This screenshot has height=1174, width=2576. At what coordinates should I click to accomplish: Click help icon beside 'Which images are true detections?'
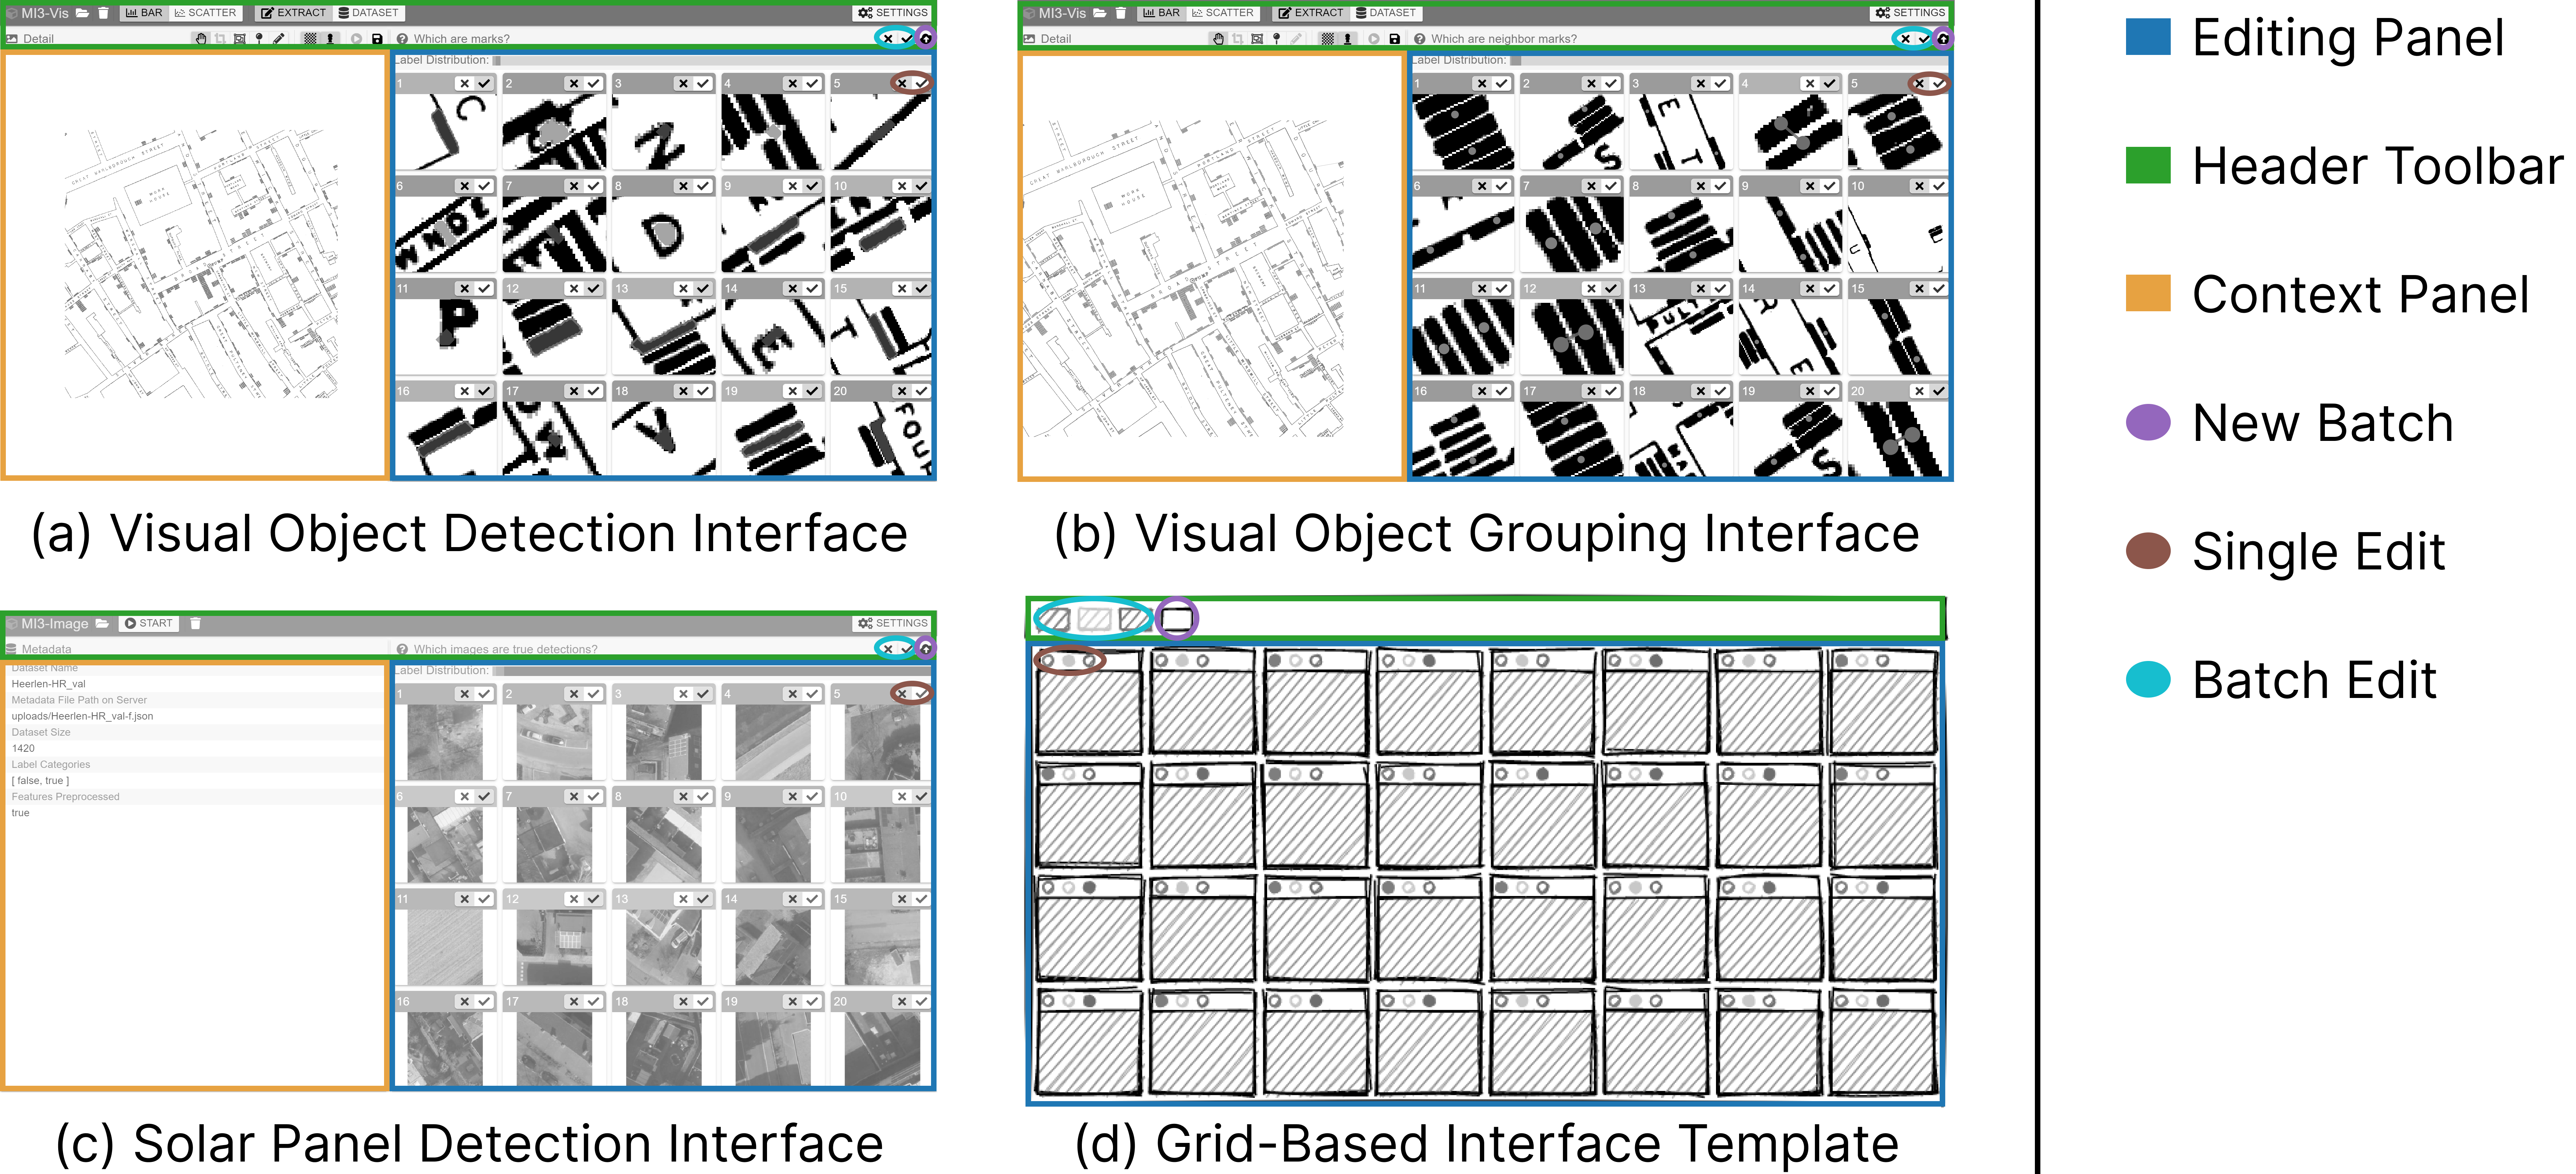tap(402, 649)
